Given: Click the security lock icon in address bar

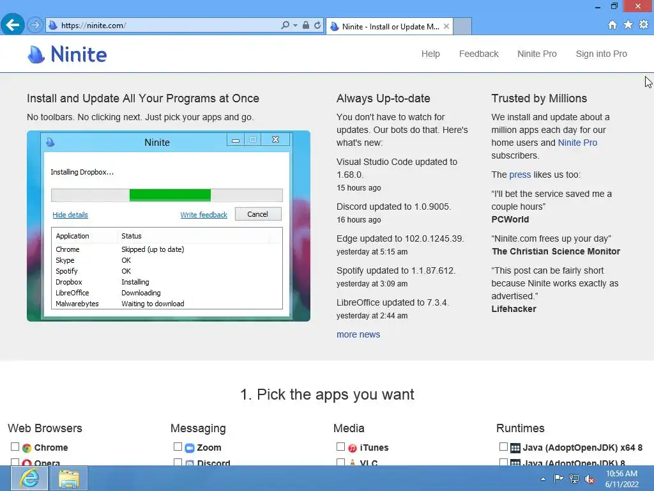Looking at the screenshot, I should tap(306, 25).
